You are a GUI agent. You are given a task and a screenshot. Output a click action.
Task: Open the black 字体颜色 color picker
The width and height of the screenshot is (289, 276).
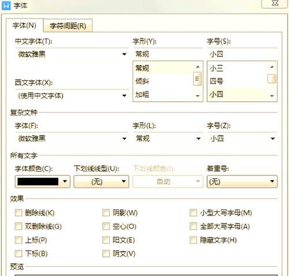tap(43, 181)
